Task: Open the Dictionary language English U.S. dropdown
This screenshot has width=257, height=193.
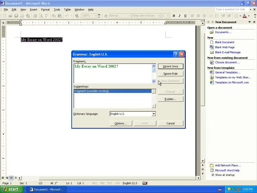Action: [154, 114]
